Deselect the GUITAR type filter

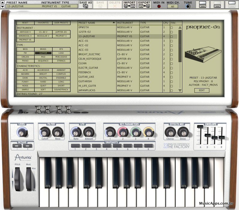pyautogui.click(x=43, y=53)
